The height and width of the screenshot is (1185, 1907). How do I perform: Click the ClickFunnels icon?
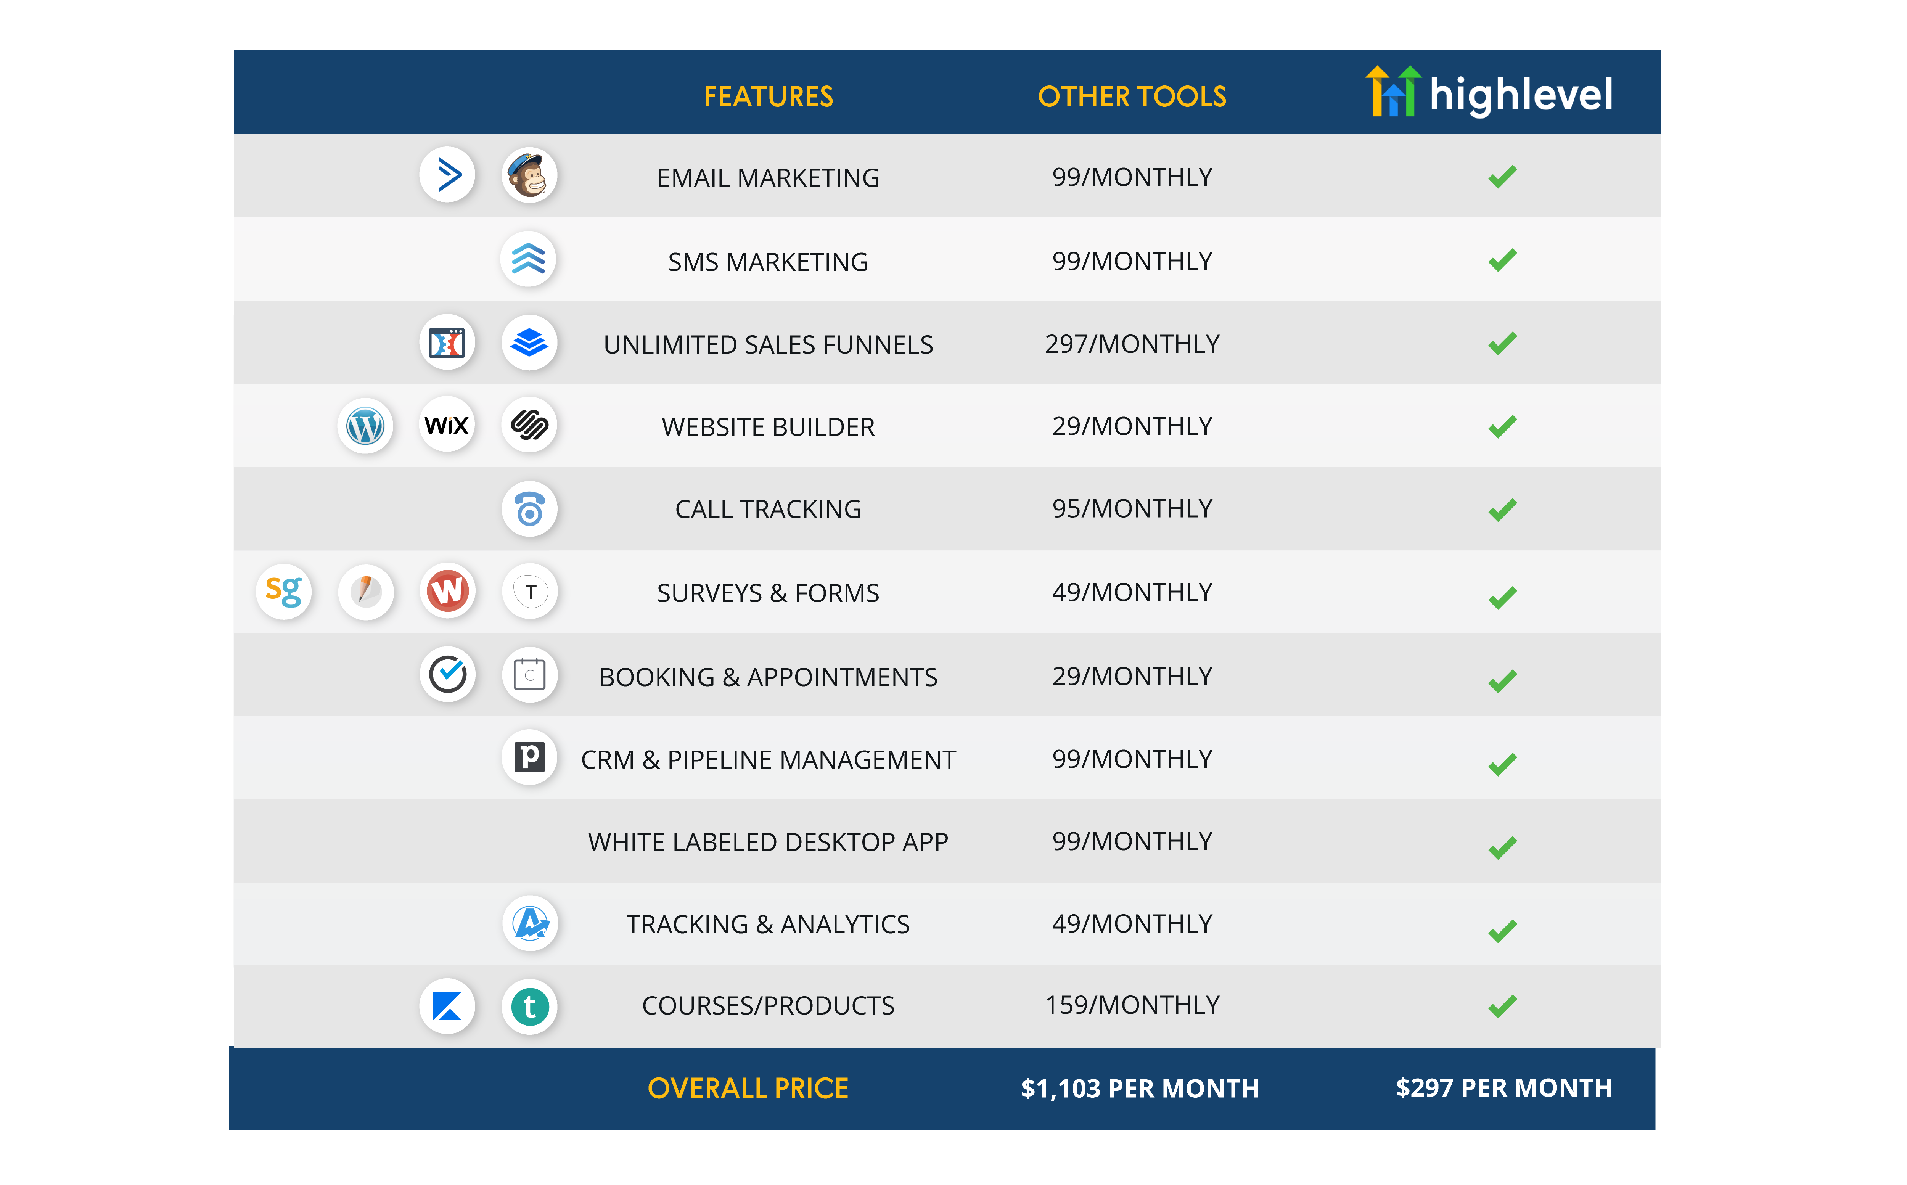[x=447, y=343]
